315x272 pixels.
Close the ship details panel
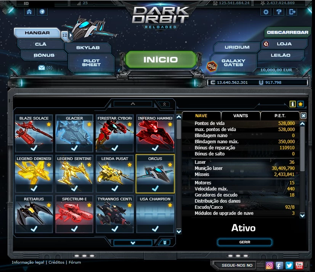pos(303,116)
